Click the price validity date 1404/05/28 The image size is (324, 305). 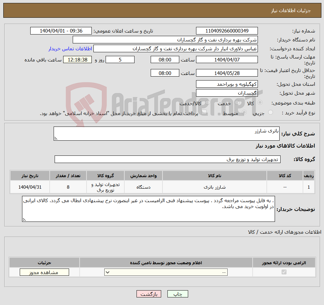227,73
